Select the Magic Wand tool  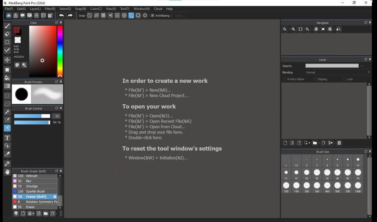(x=7, y=112)
